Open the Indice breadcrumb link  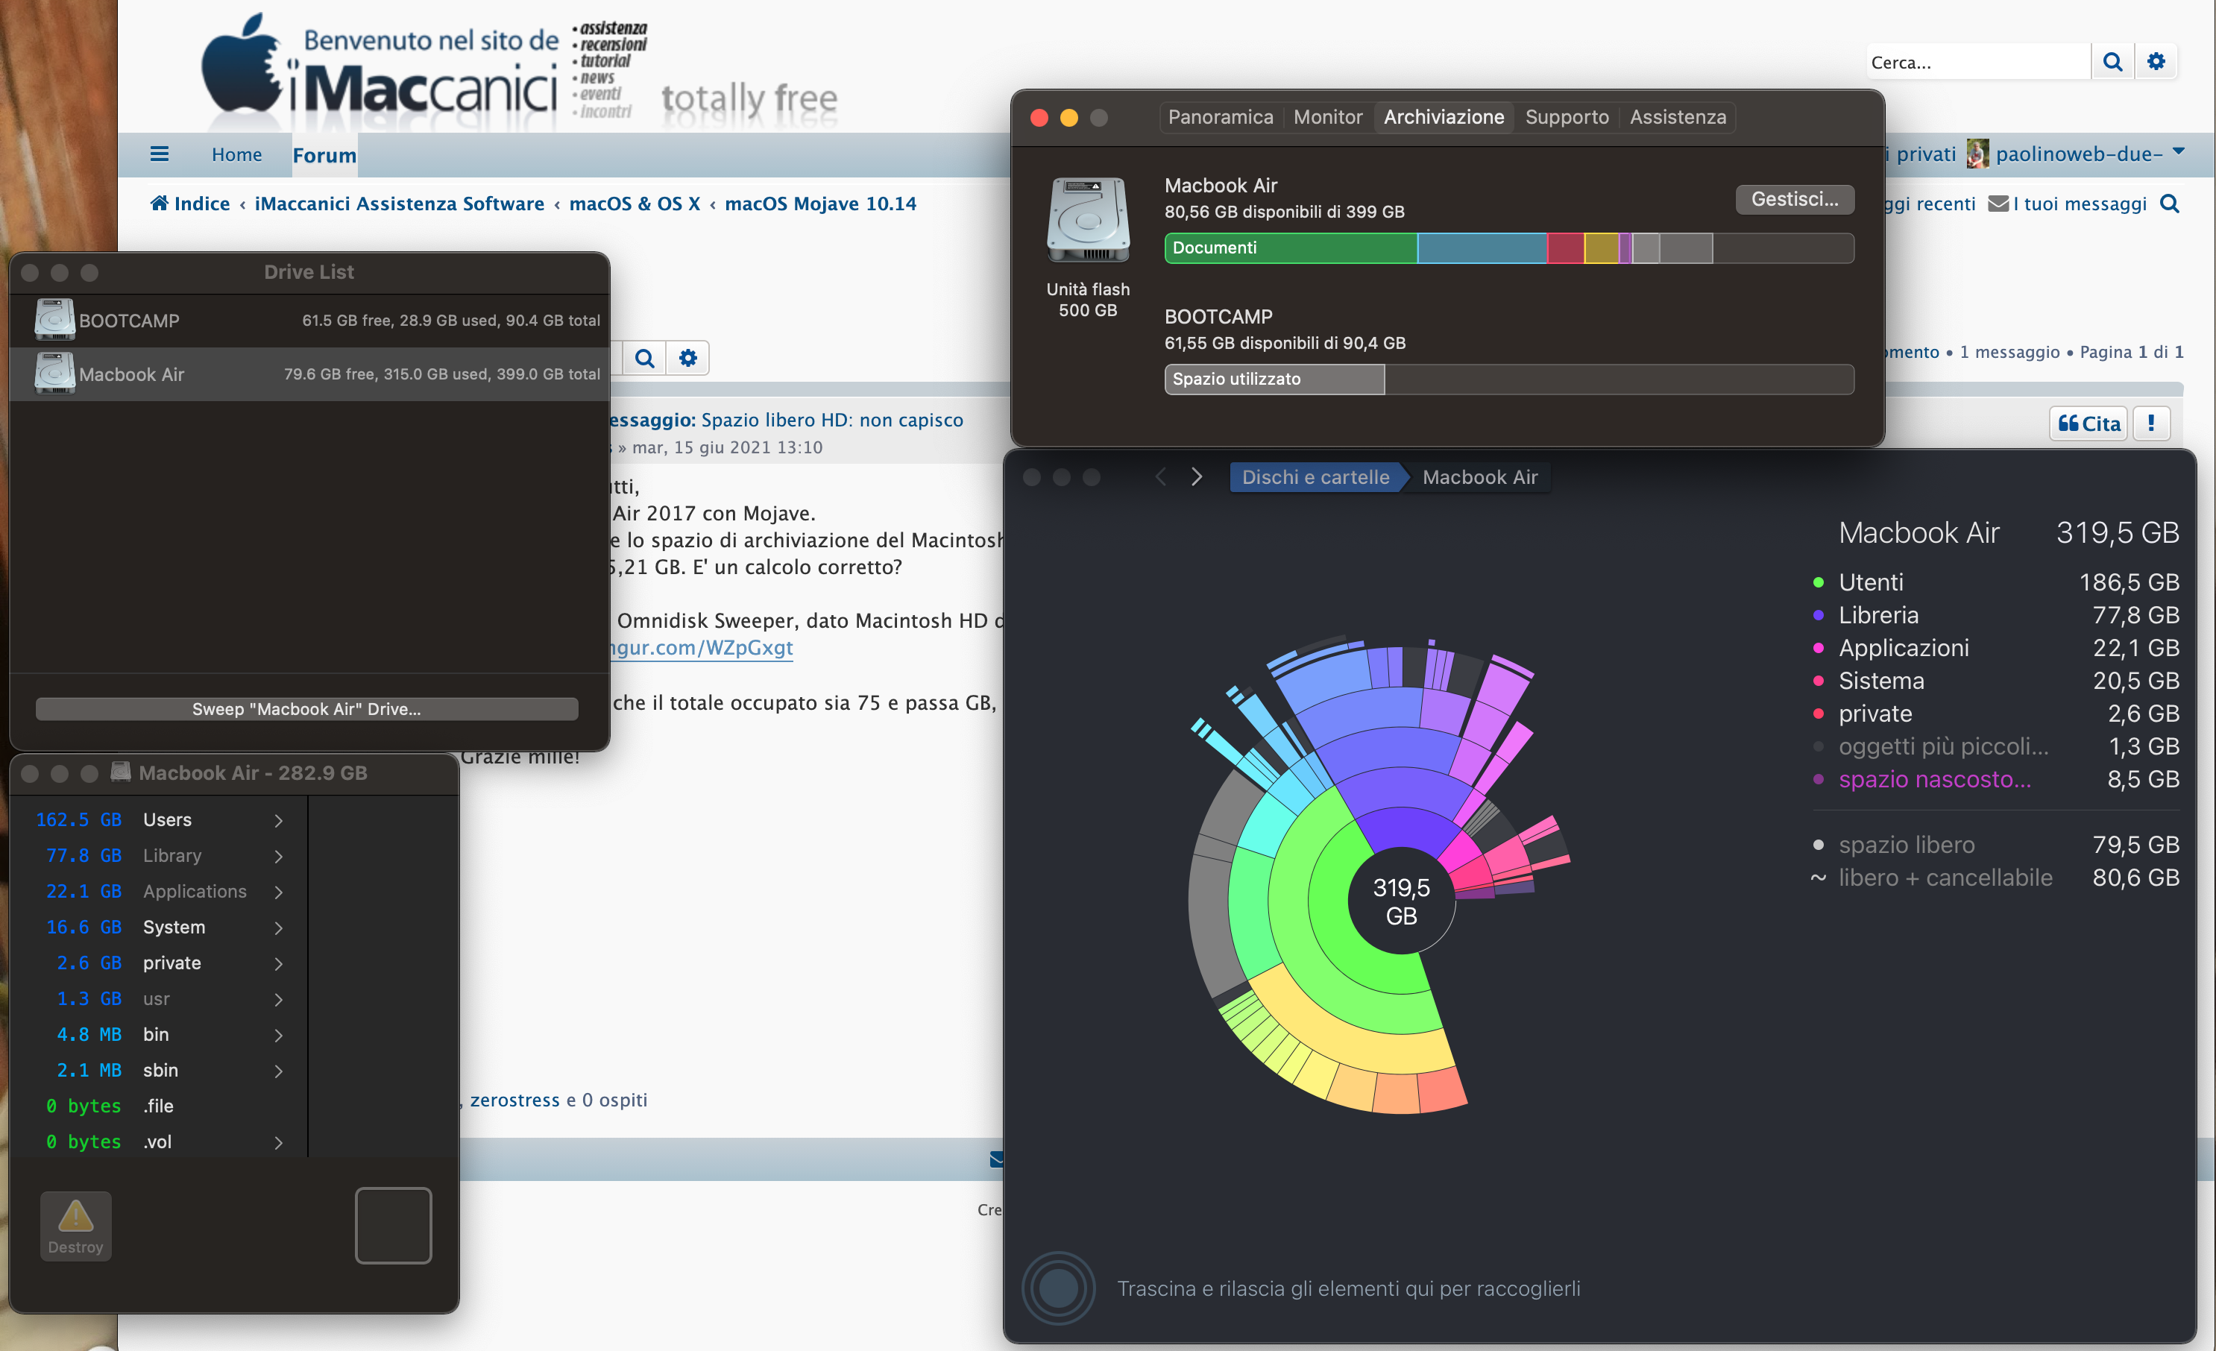(x=201, y=204)
